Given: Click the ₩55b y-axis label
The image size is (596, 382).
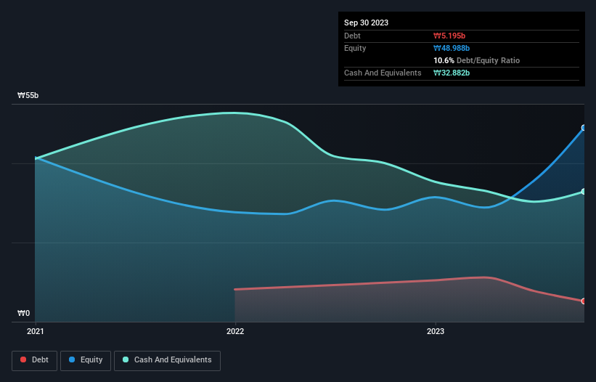Looking at the screenshot, I should click(28, 95).
